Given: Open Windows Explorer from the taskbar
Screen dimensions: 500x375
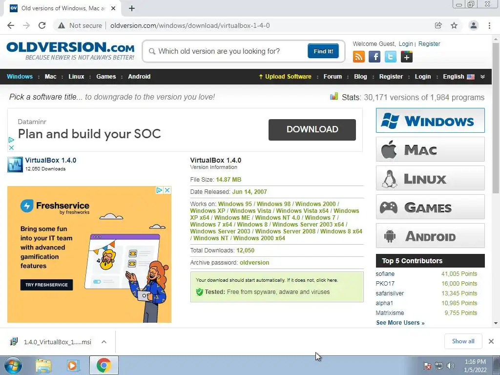Looking at the screenshot, I should click(43, 366).
